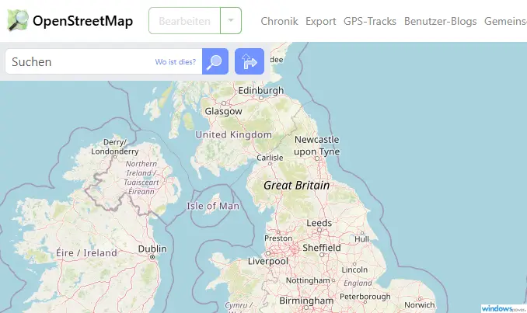Viewport: 527px width, 313px height.
Task: Open the Benutzer-Blogs menu item
Action: [x=440, y=21]
